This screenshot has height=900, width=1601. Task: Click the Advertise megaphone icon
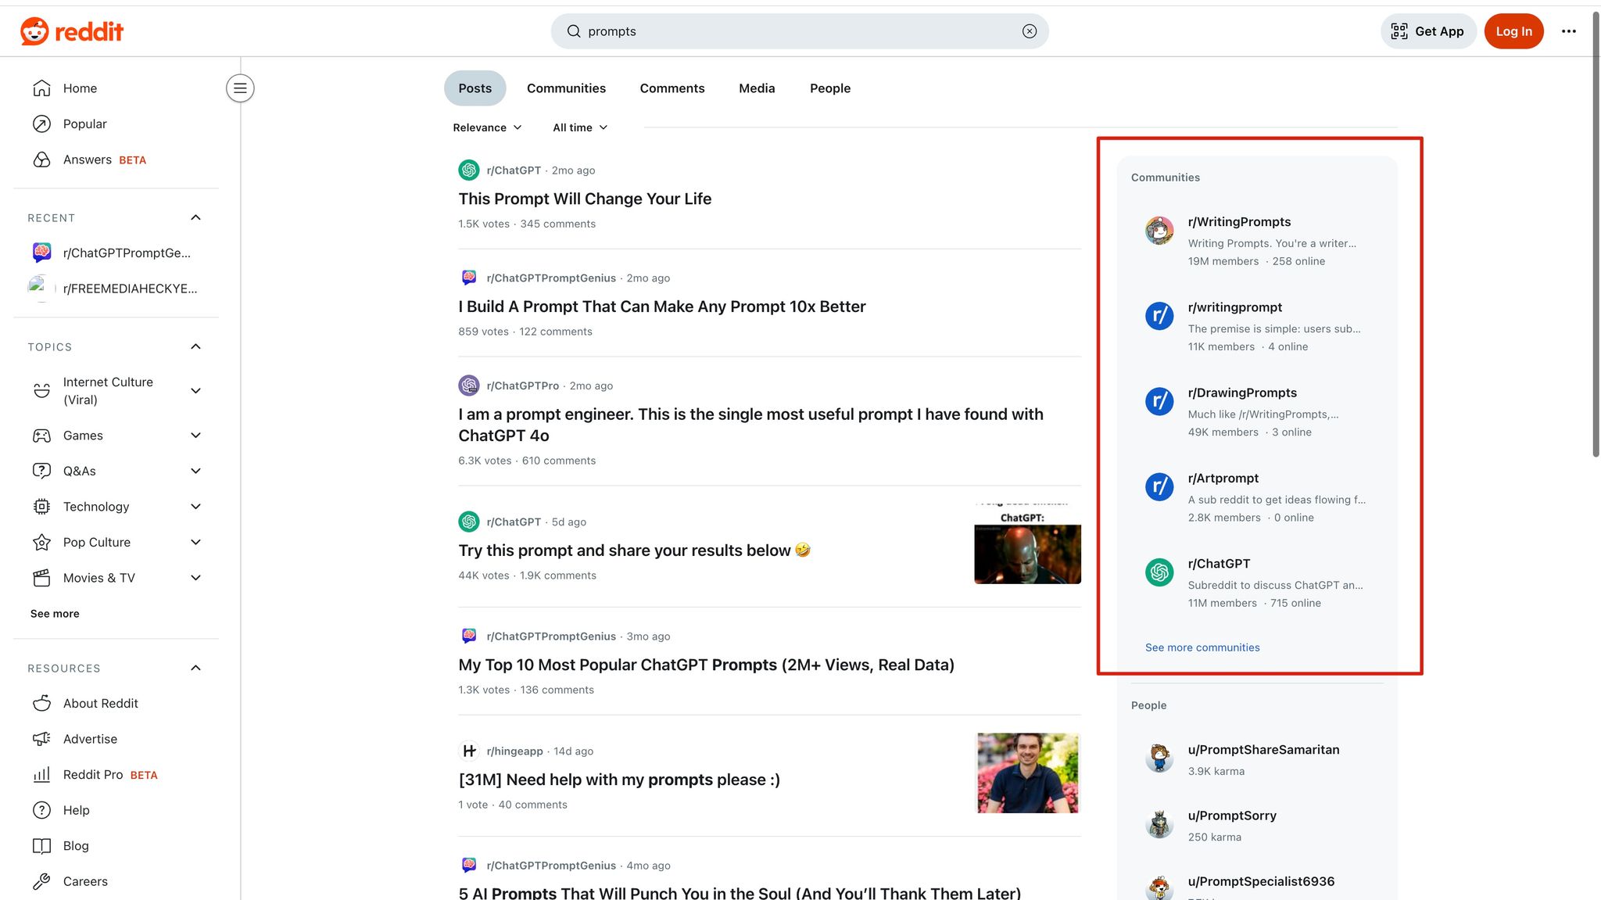point(41,739)
